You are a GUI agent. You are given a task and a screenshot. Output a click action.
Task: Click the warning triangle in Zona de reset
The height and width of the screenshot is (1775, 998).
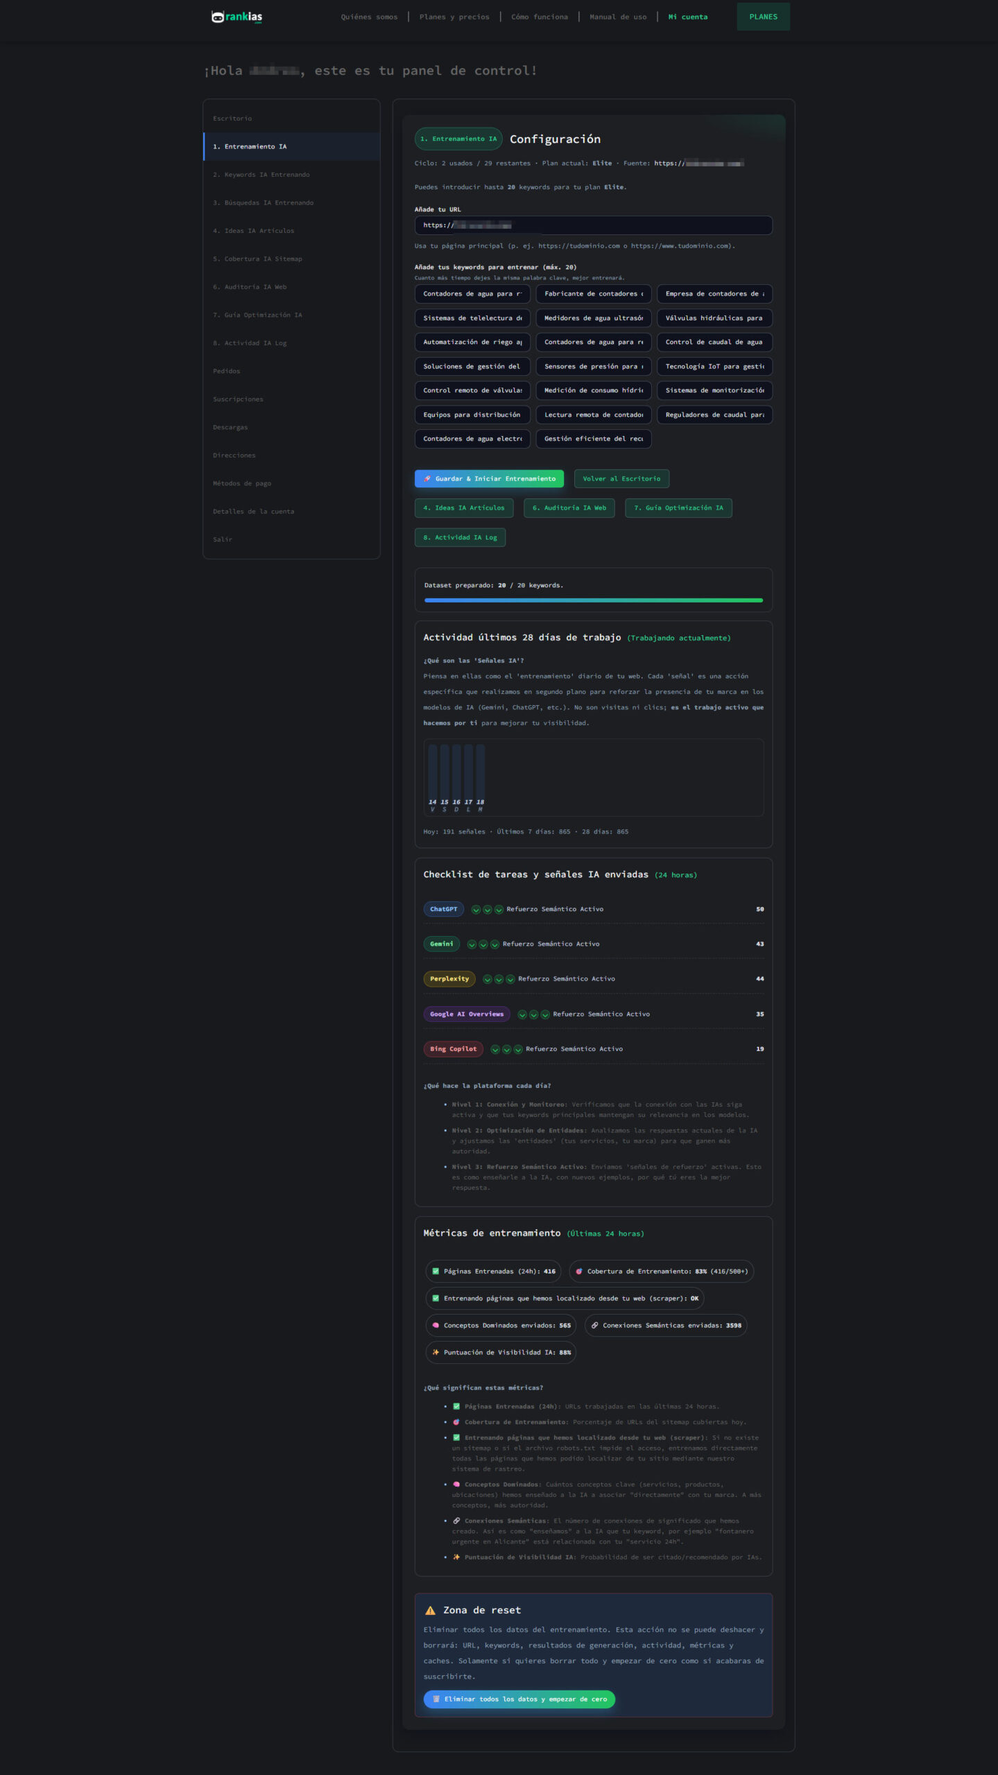430,1610
